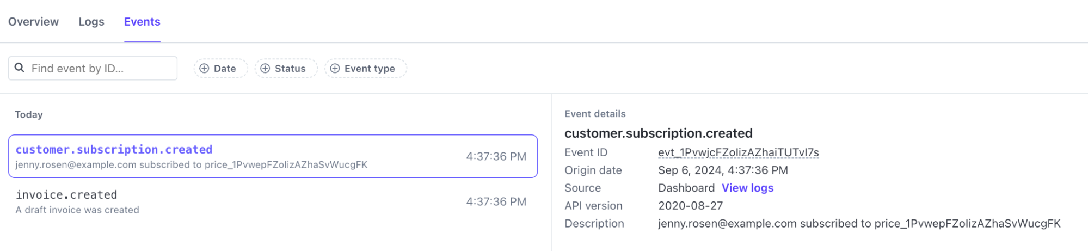Click the View logs link
This screenshot has width=1088, height=251.
[747, 188]
